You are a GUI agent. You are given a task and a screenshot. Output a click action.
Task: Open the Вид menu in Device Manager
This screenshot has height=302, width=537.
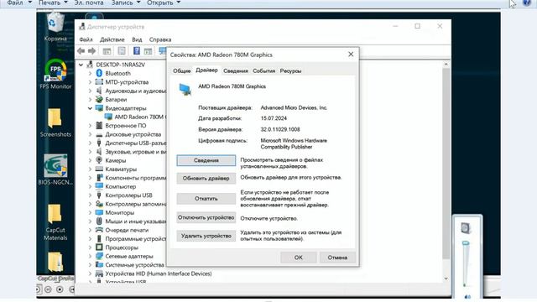coord(137,39)
